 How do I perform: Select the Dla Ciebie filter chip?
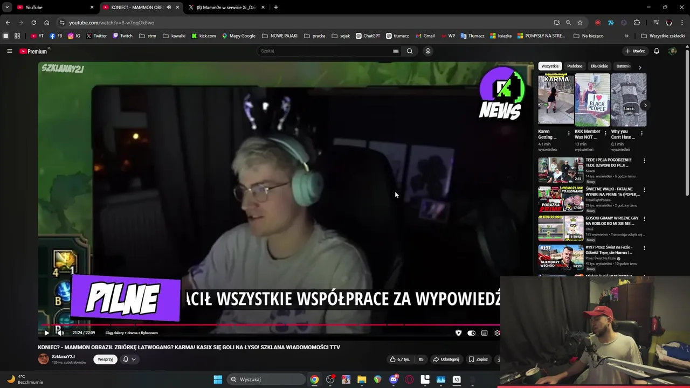coord(599,66)
